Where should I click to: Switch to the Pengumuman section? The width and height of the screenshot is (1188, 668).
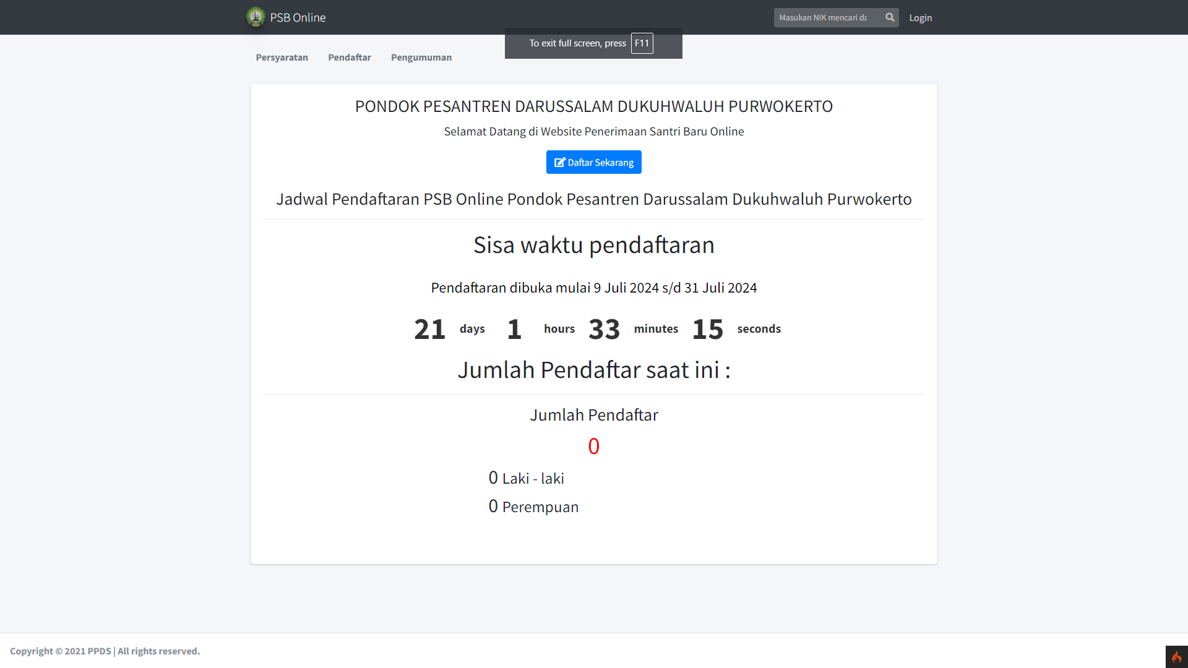click(x=421, y=57)
